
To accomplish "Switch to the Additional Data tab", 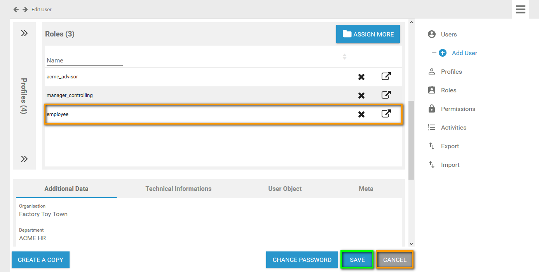I will (66, 189).
